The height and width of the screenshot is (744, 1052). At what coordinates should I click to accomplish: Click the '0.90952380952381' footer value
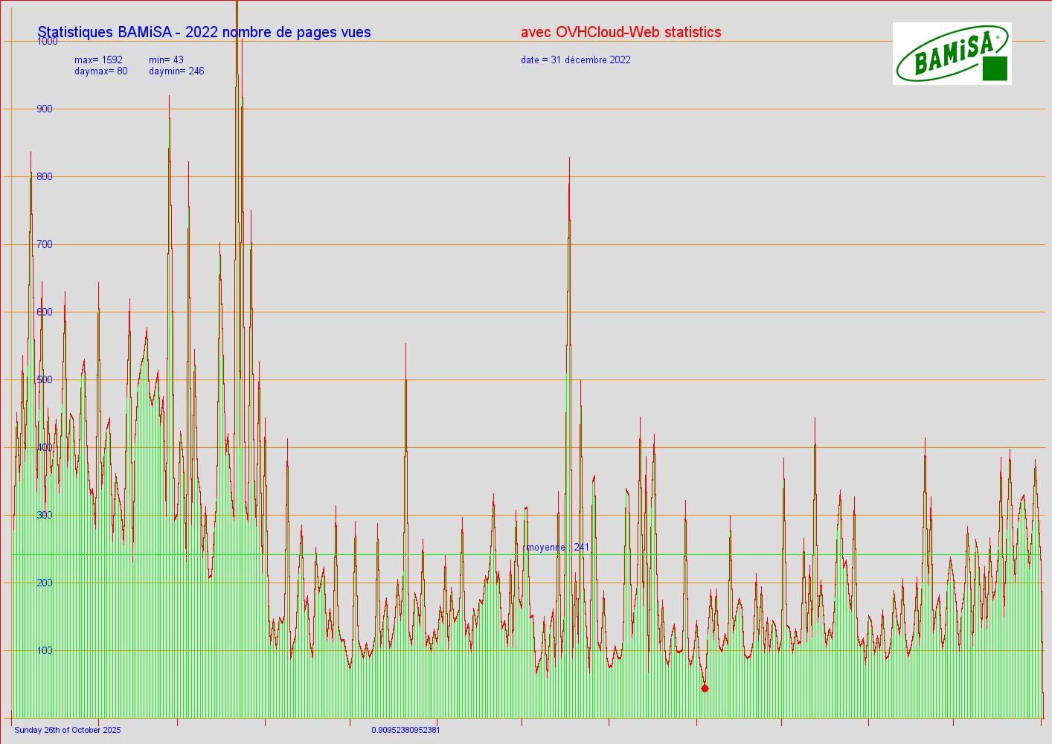pos(405,730)
